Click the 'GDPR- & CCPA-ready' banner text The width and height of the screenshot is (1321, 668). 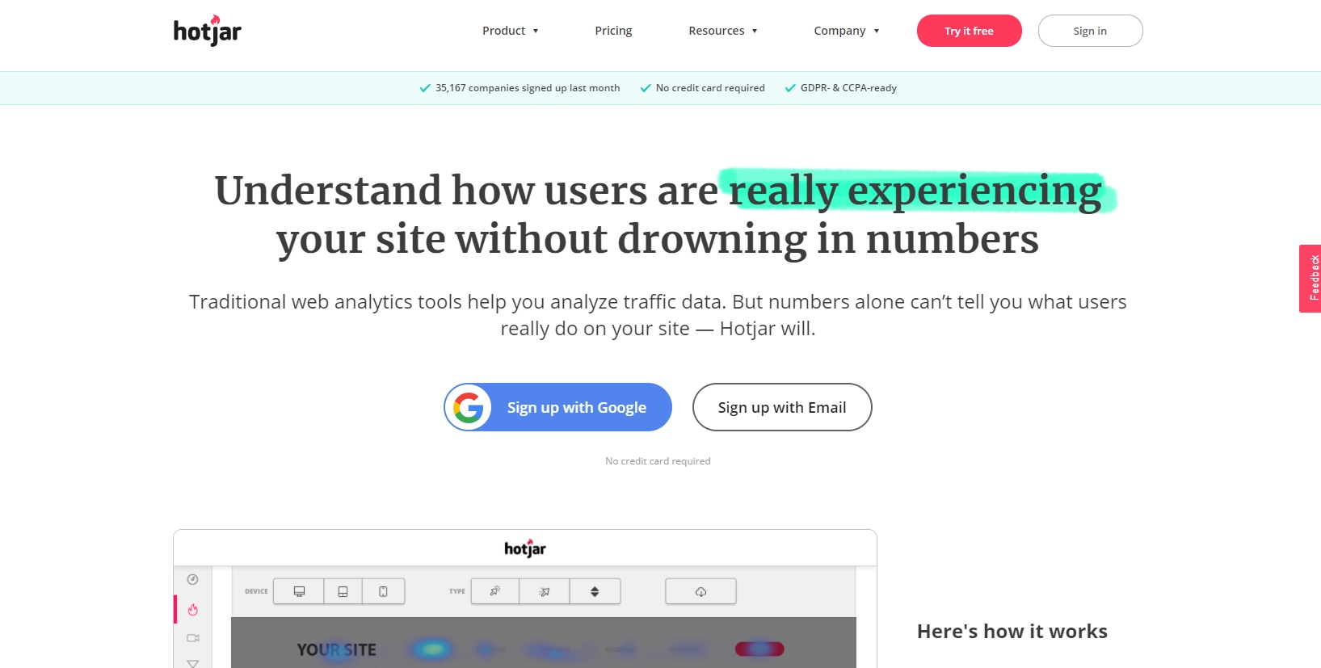pyautogui.click(x=848, y=88)
